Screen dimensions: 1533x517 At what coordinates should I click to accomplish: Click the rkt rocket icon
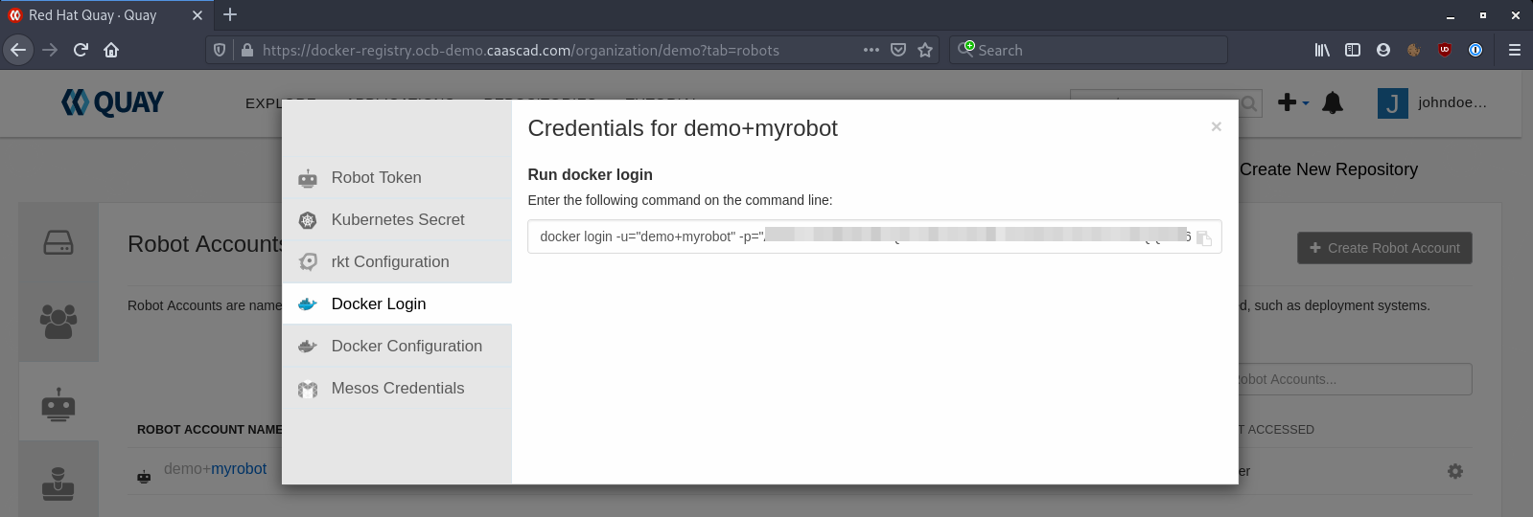(x=308, y=261)
